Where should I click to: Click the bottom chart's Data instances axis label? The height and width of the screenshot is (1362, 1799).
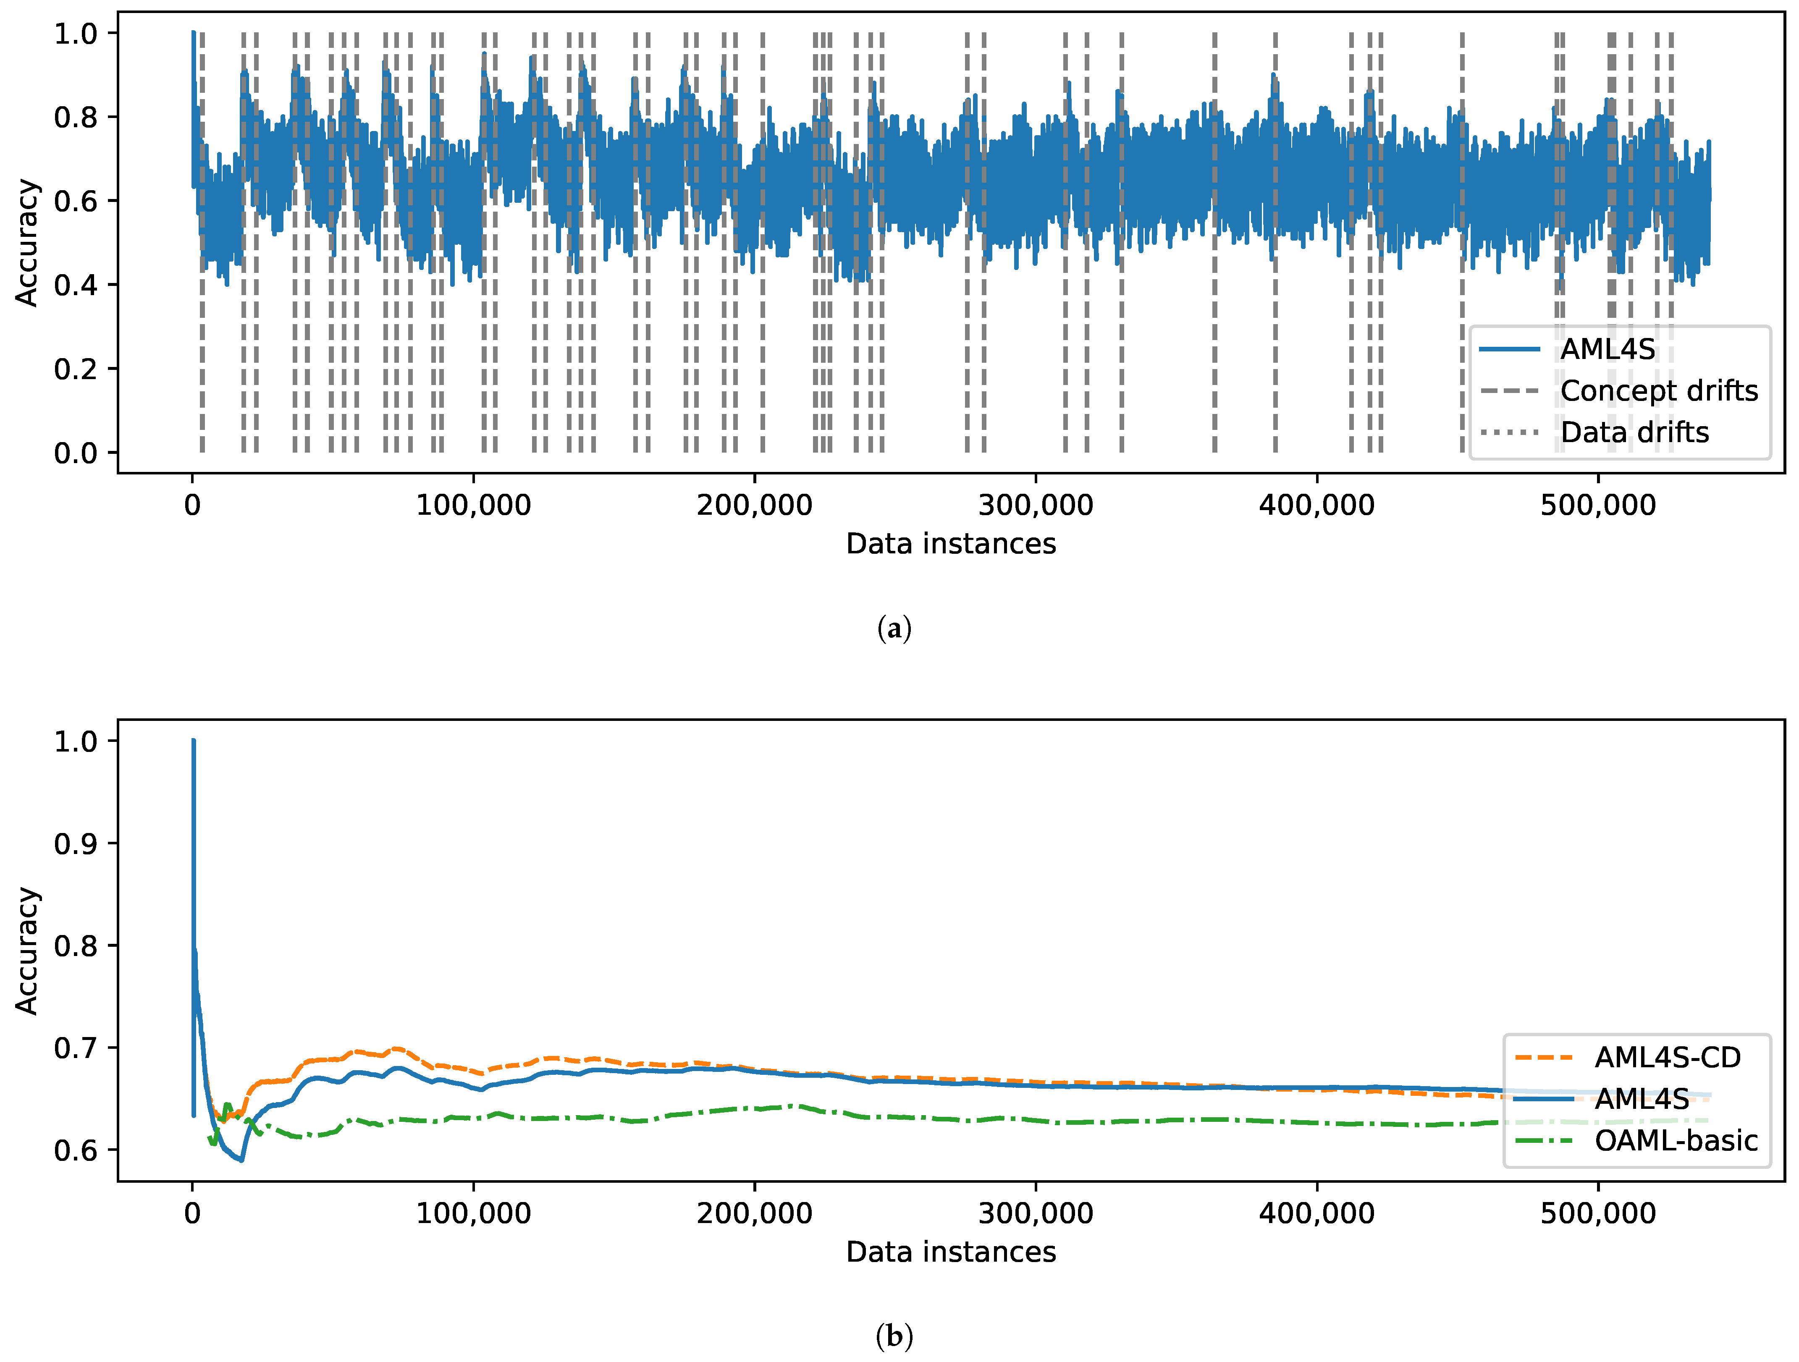(x=951, y=1252)
